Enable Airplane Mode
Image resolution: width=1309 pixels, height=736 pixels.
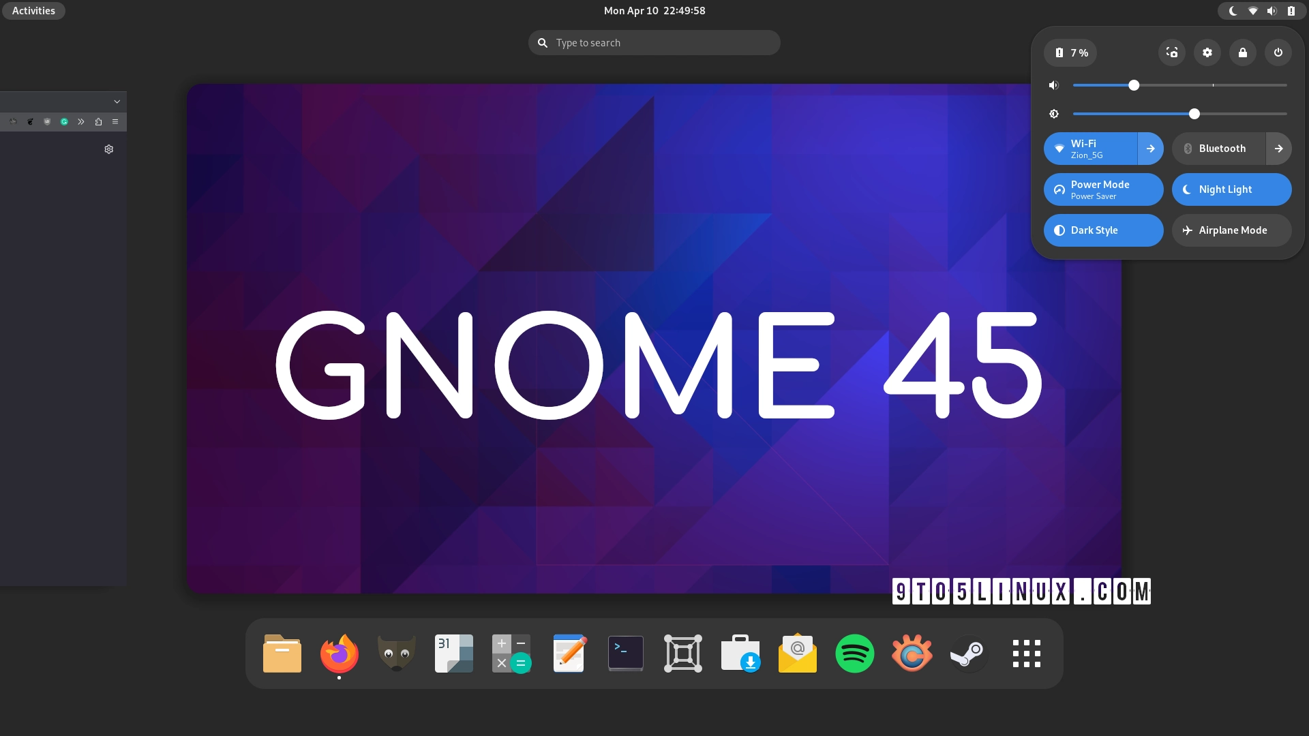coord(1231,230)
